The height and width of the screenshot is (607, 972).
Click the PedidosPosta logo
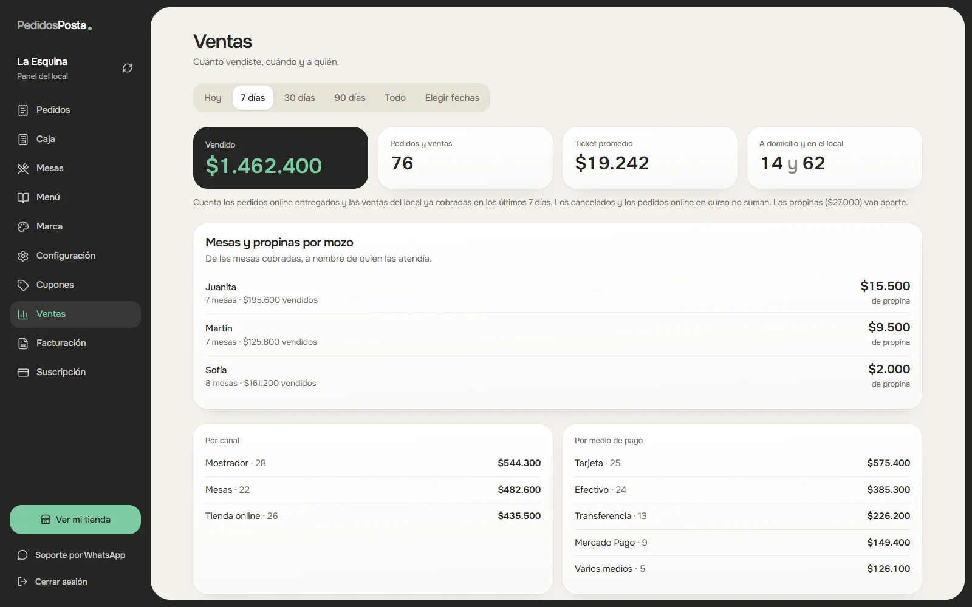click(x=54, y=25)
